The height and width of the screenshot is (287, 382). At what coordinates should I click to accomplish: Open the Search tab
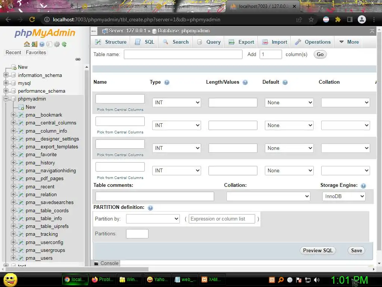pyautogui.click(x=176, y=42)
